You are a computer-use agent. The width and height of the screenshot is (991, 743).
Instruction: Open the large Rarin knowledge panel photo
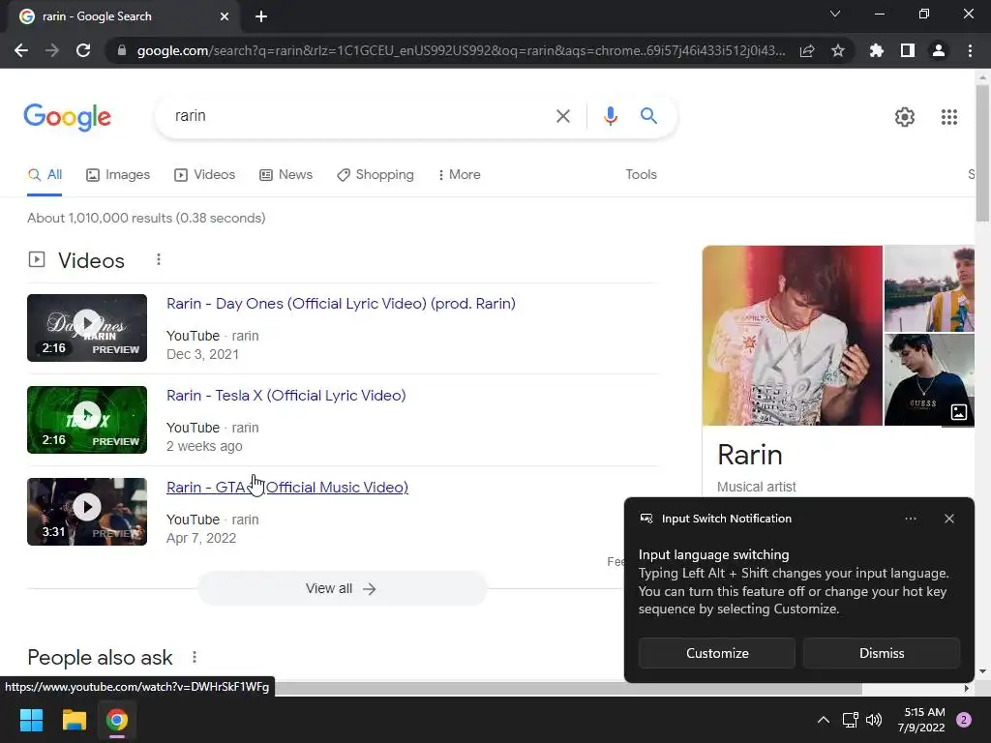click(x=792, y=336)
